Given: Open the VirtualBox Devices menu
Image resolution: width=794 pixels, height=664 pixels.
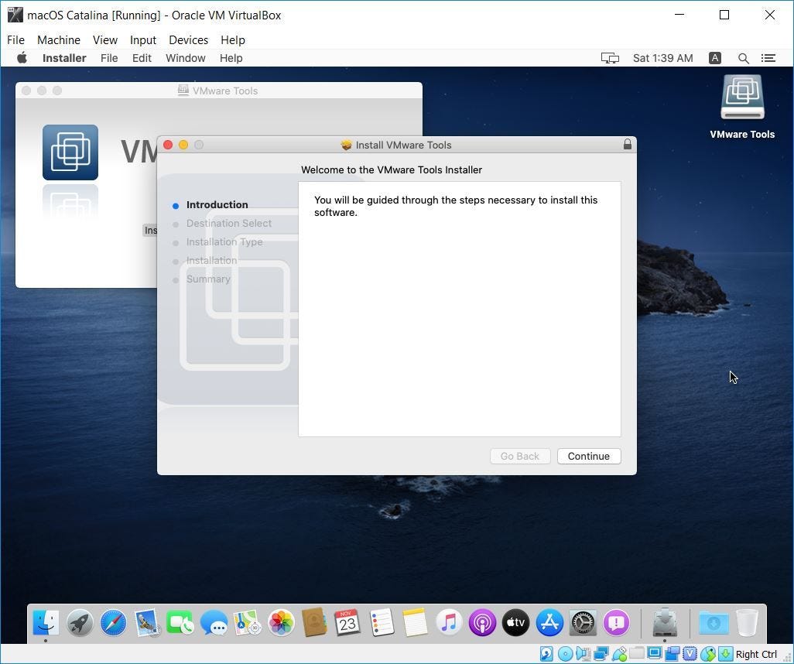Looking at the screenshot, I should [x=188, y=40].
